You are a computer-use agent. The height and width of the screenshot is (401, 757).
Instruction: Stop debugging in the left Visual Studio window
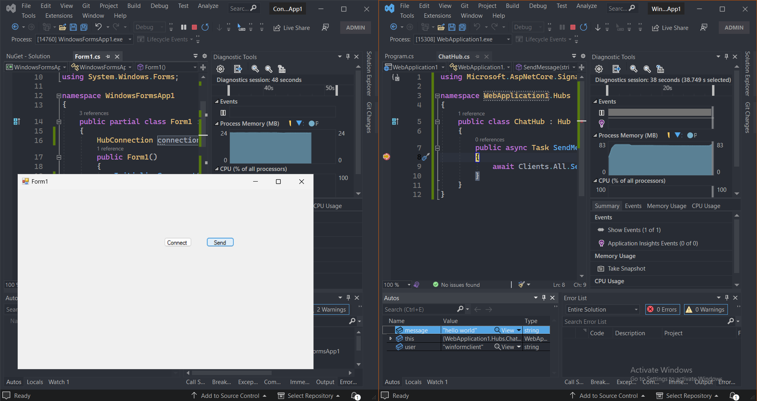194,27
